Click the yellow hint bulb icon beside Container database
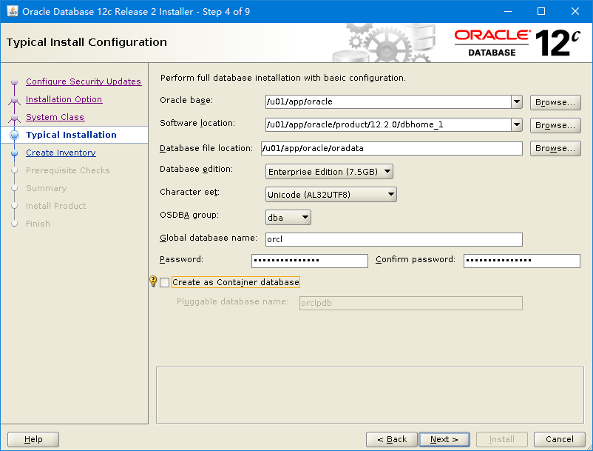The width and height of the screenshot is (593, 451). pyautogui.click(x=153, y=281)
